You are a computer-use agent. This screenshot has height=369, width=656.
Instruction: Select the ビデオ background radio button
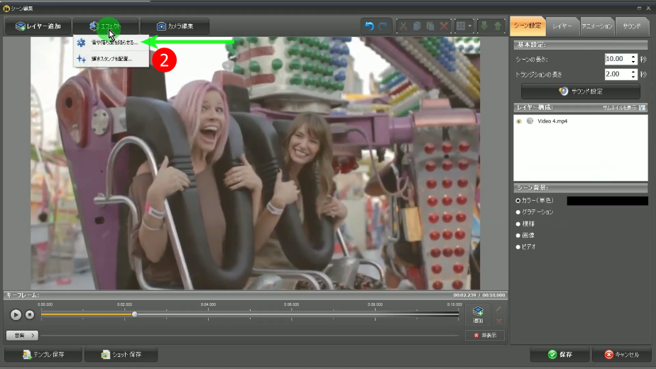point(518,246)
